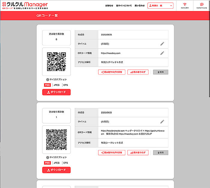The image size is (210, 188).
Task: Expand サイズオプション under first QR code
Action: pos(56,80)
